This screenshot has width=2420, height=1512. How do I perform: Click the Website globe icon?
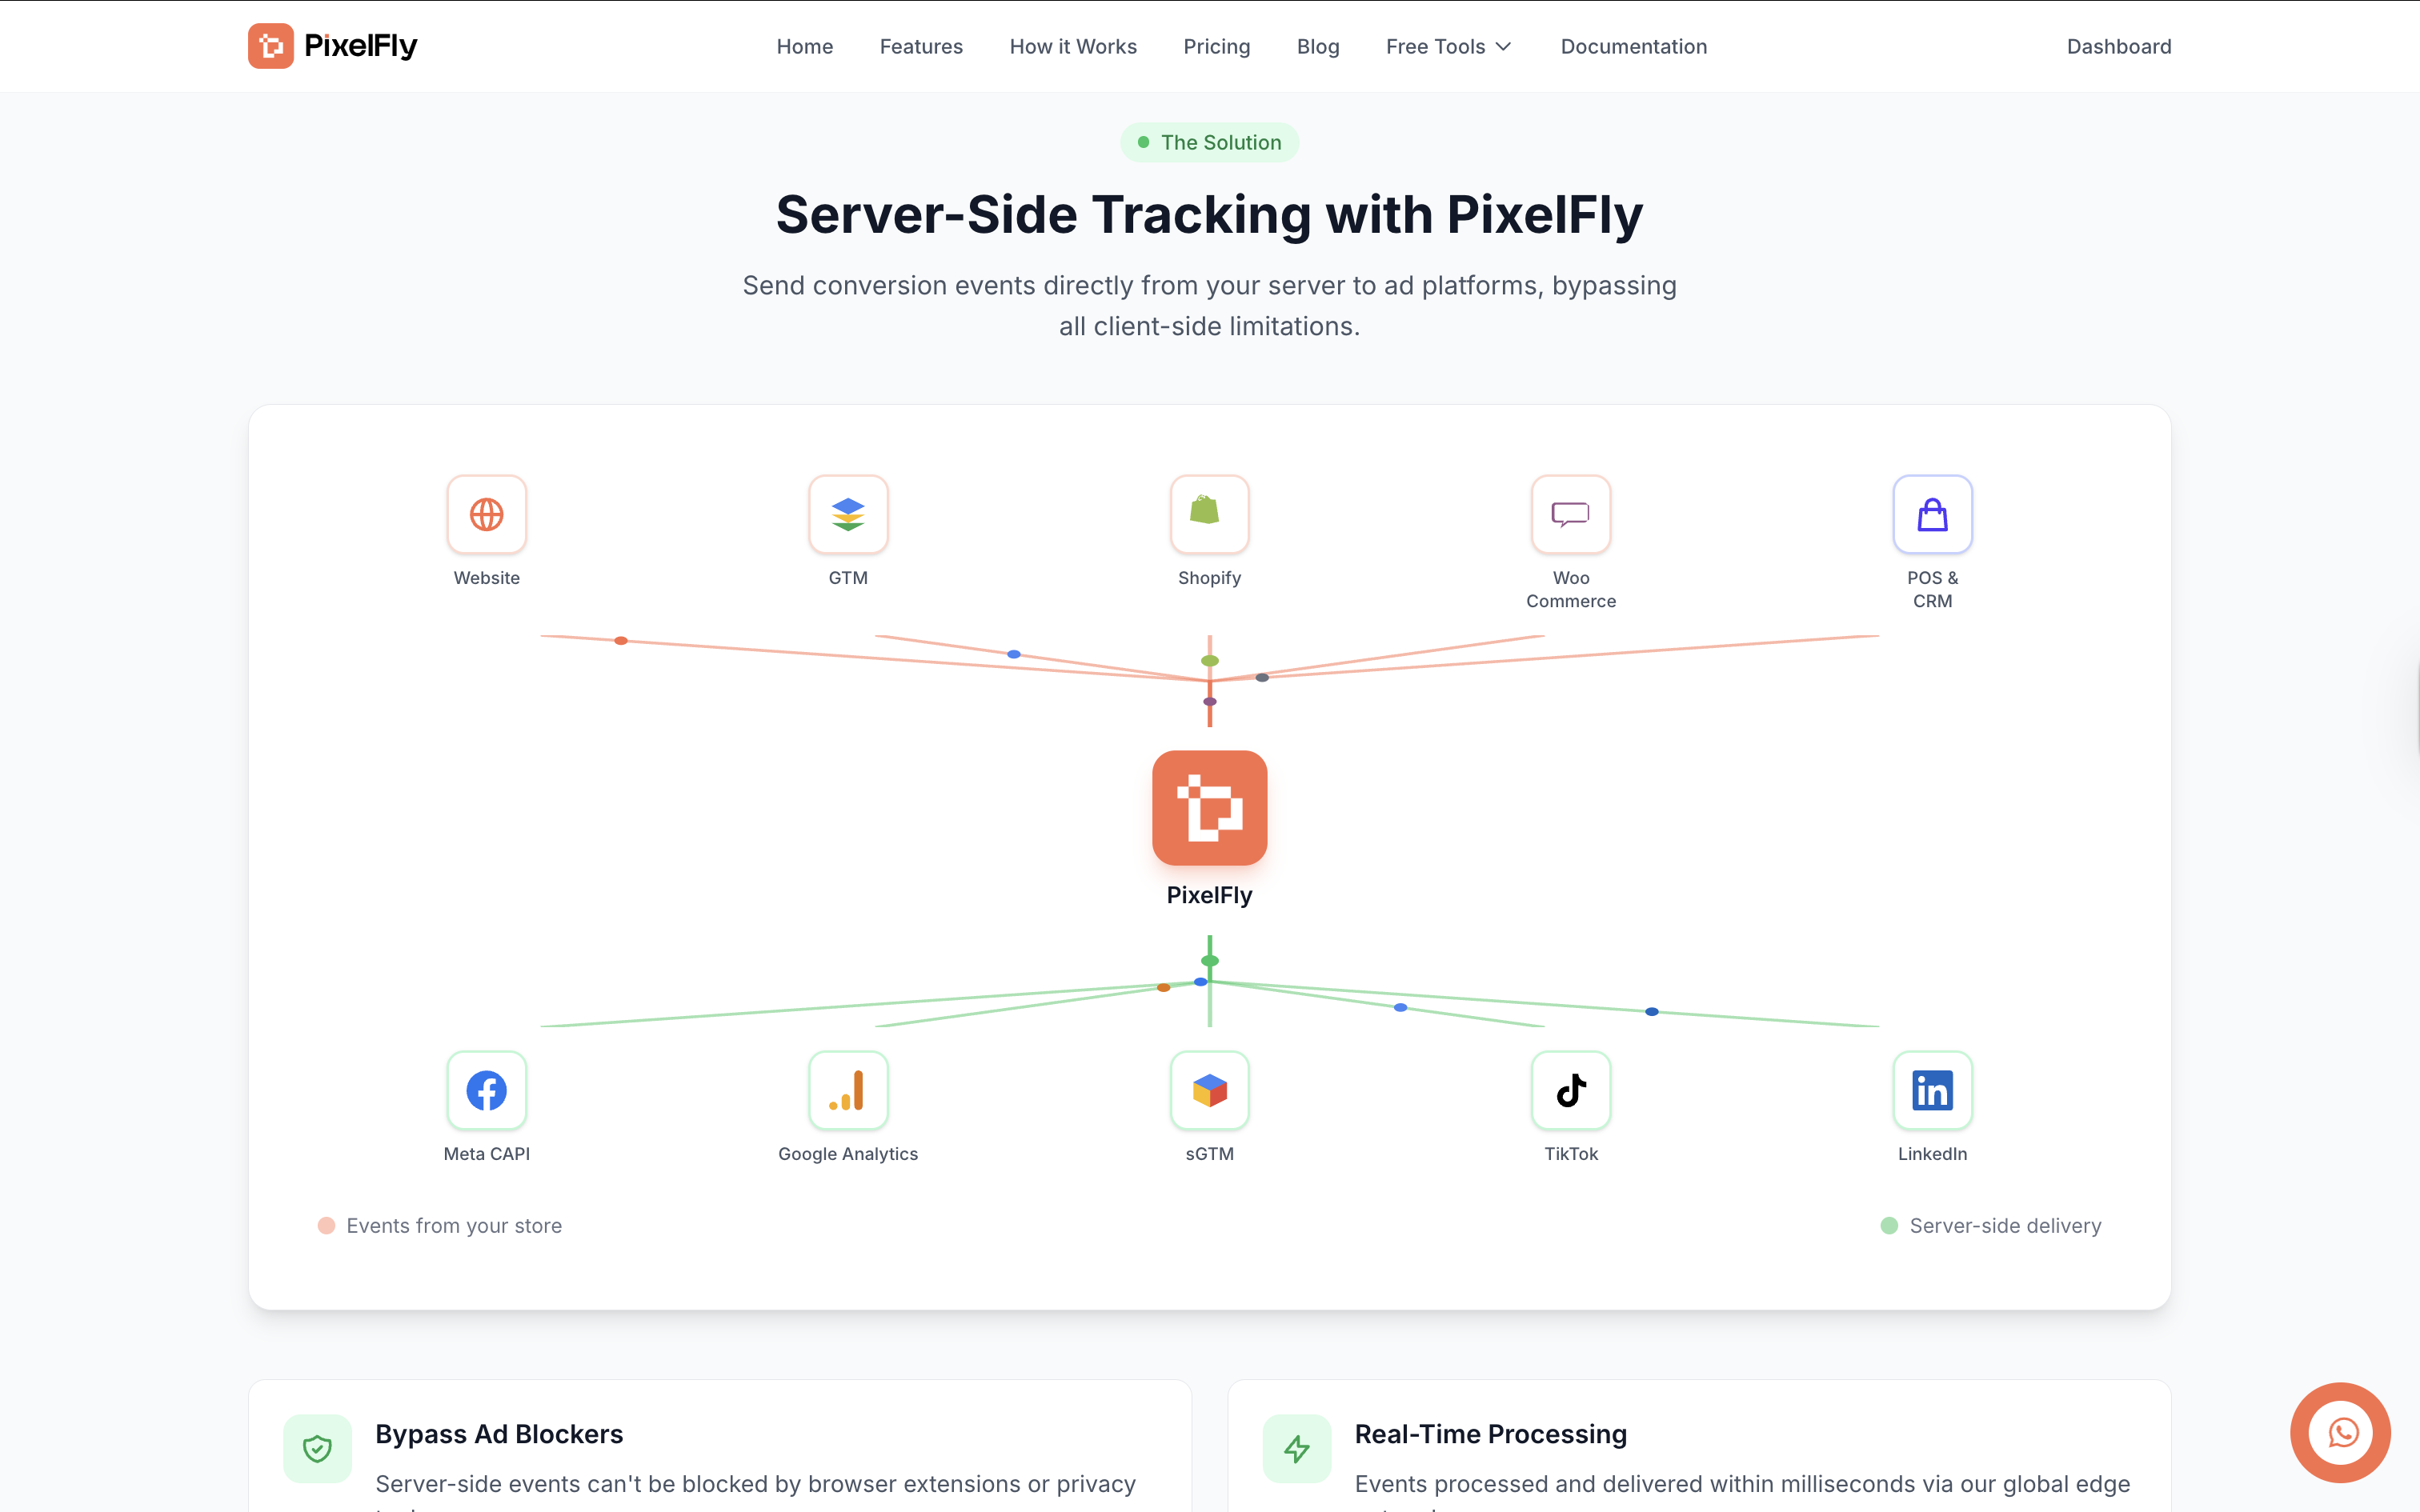[486, 514]
